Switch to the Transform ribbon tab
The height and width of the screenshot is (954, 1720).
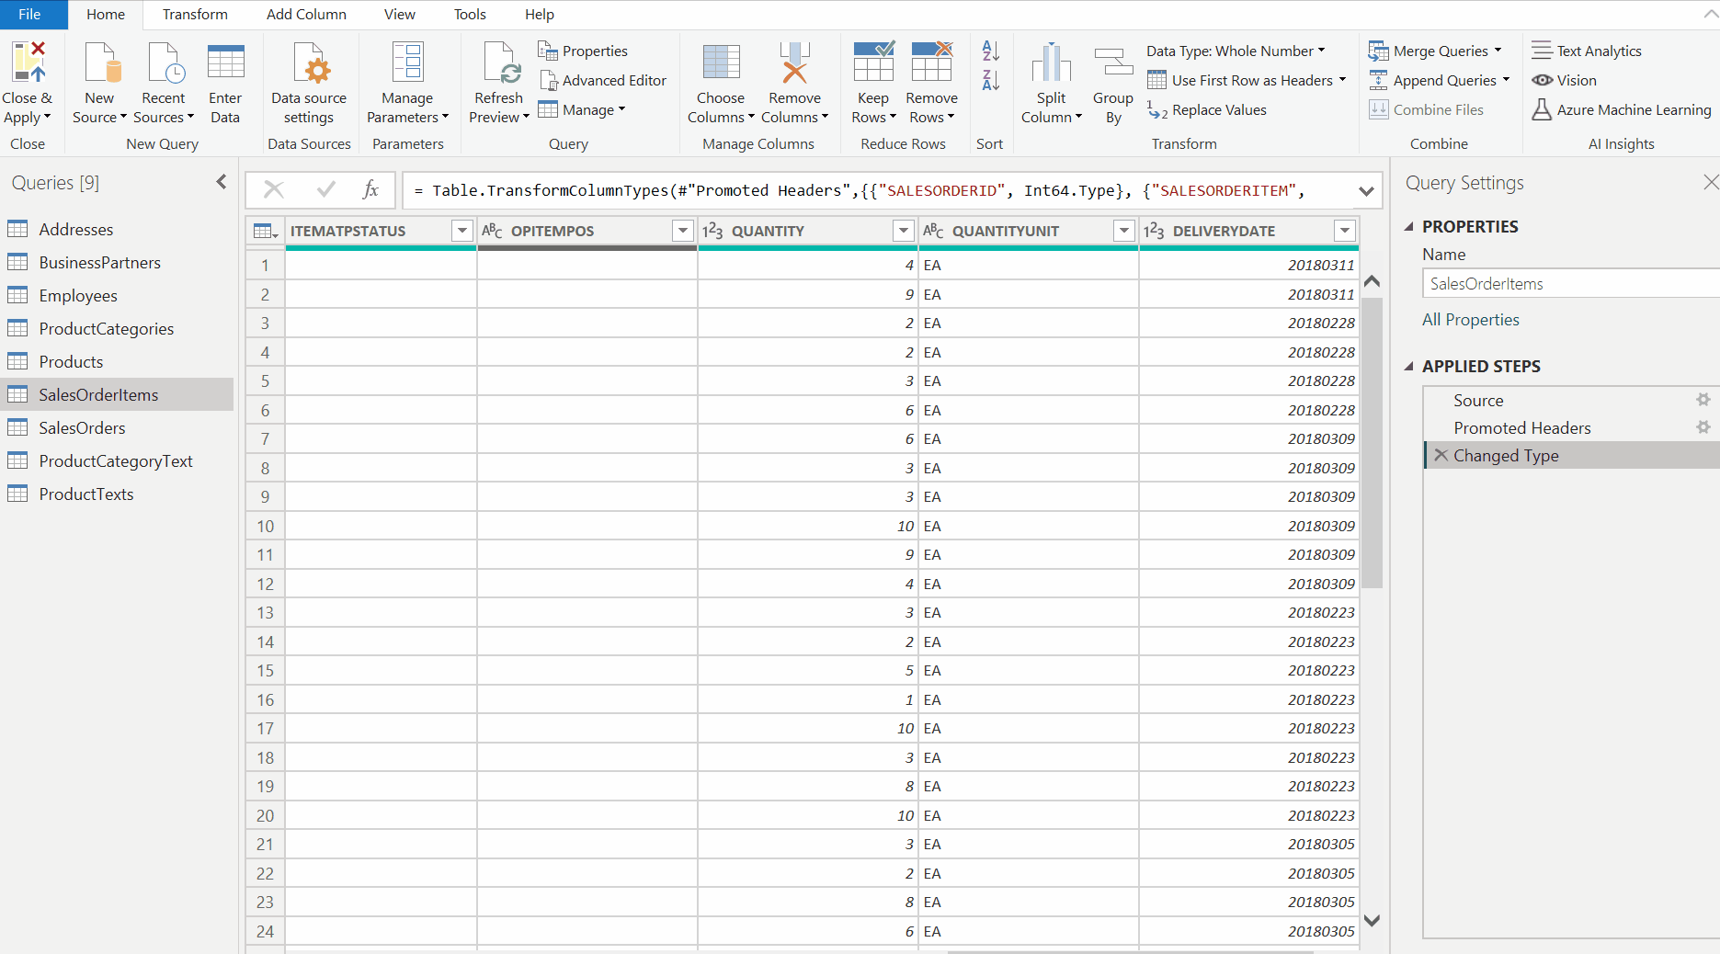[195, 14]
